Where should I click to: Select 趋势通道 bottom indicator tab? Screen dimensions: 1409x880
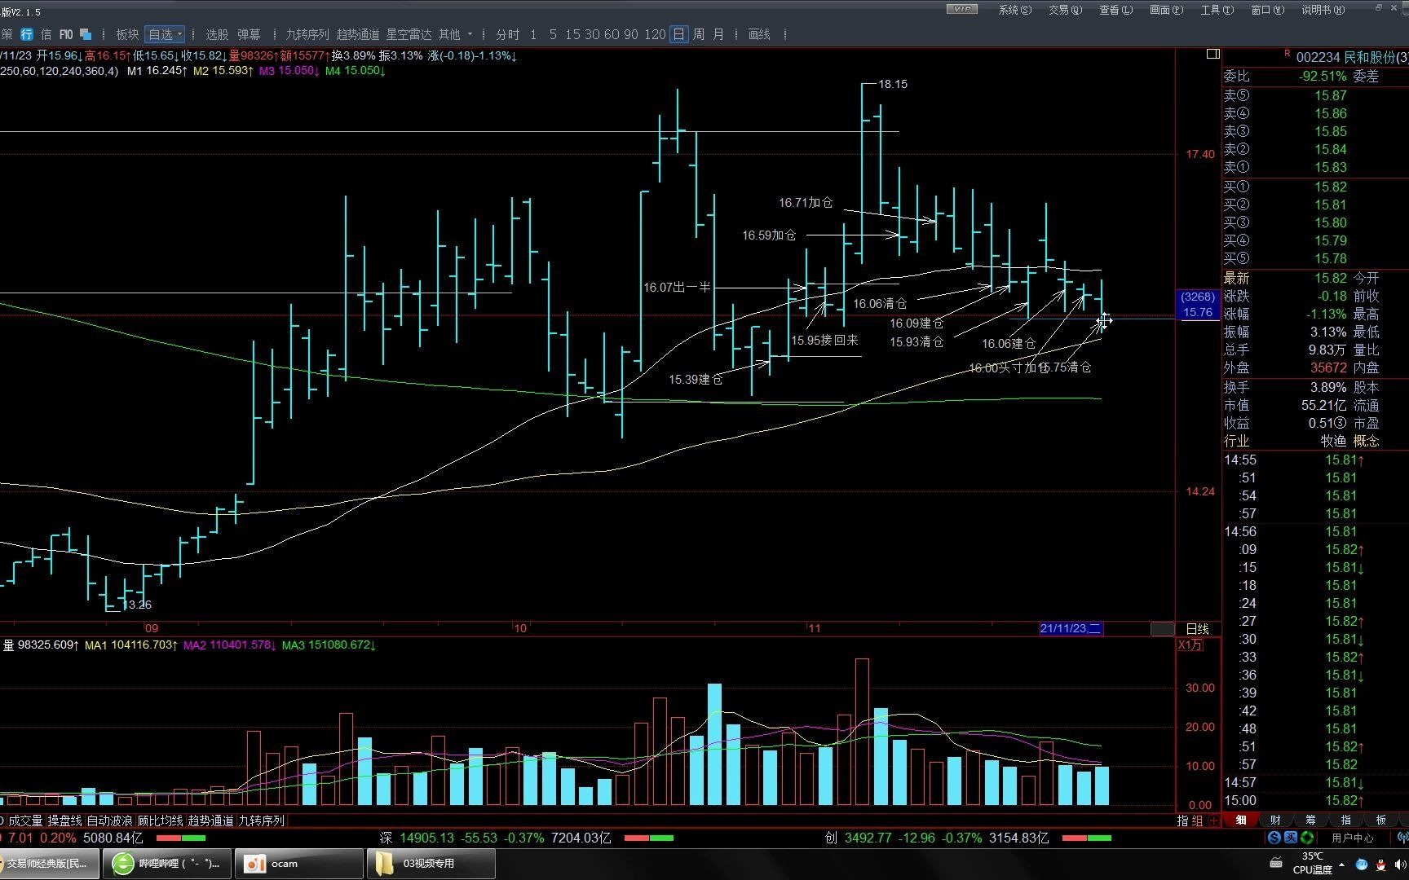210,821
